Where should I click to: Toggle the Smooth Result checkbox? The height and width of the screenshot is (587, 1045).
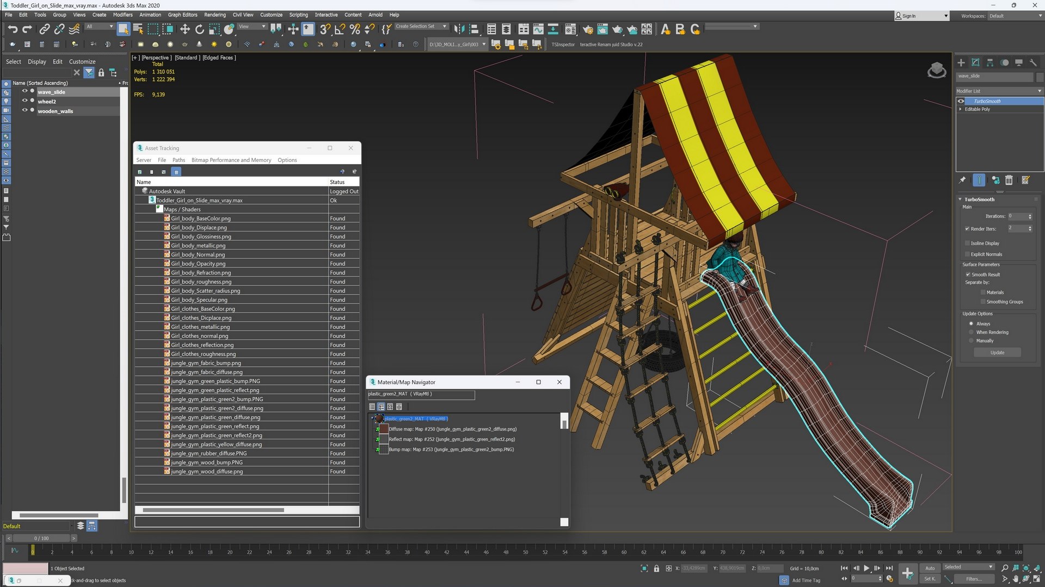[x=968, y=274]
